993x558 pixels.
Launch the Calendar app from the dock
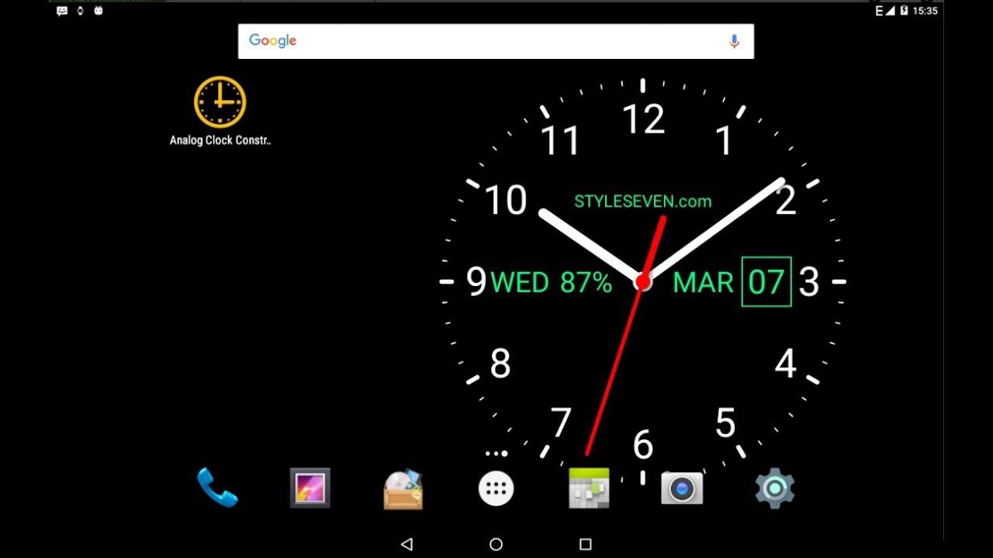point(589,488)
